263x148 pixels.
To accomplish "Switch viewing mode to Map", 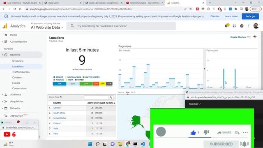I will coord(127,92).
